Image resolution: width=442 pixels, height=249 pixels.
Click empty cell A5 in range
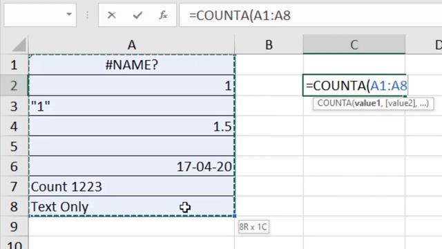(x=132, y=146)
